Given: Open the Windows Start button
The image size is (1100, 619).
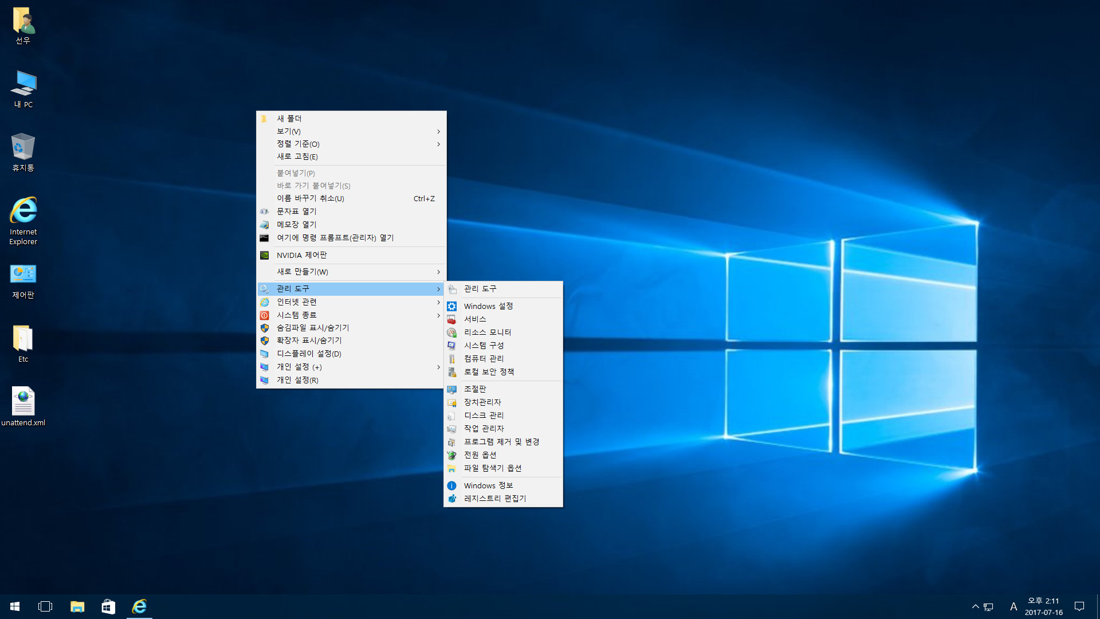Looking at the screenshot, I should point(15,606).
